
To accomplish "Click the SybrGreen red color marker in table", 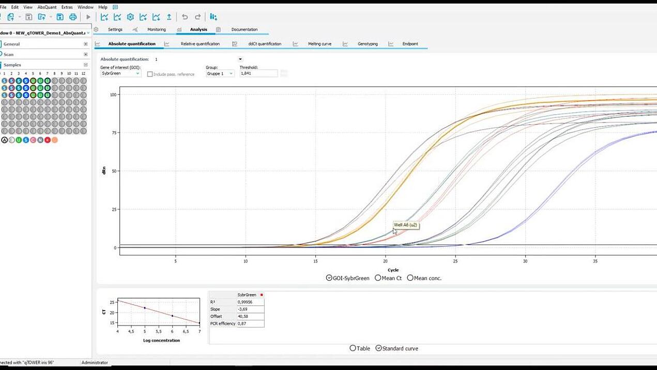I will 262,295.
